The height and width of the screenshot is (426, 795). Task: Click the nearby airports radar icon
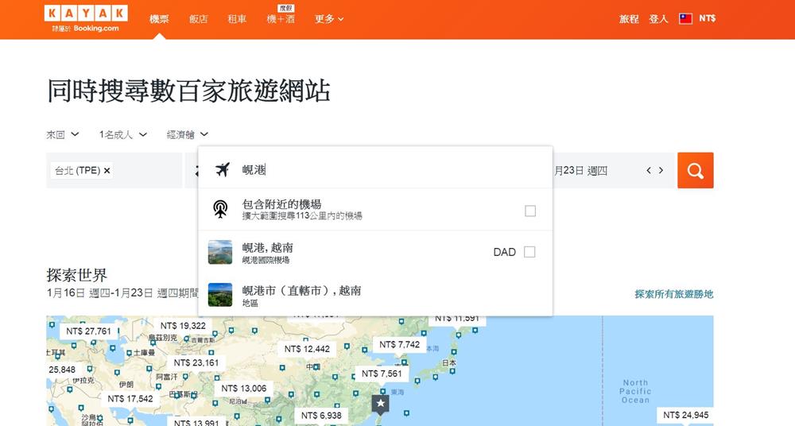pyautogui.click(x=220, y=210)
